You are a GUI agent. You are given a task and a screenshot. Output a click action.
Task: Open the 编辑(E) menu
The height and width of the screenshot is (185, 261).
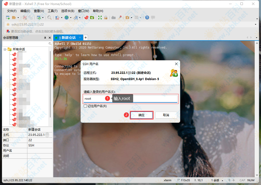click(25, 11)
